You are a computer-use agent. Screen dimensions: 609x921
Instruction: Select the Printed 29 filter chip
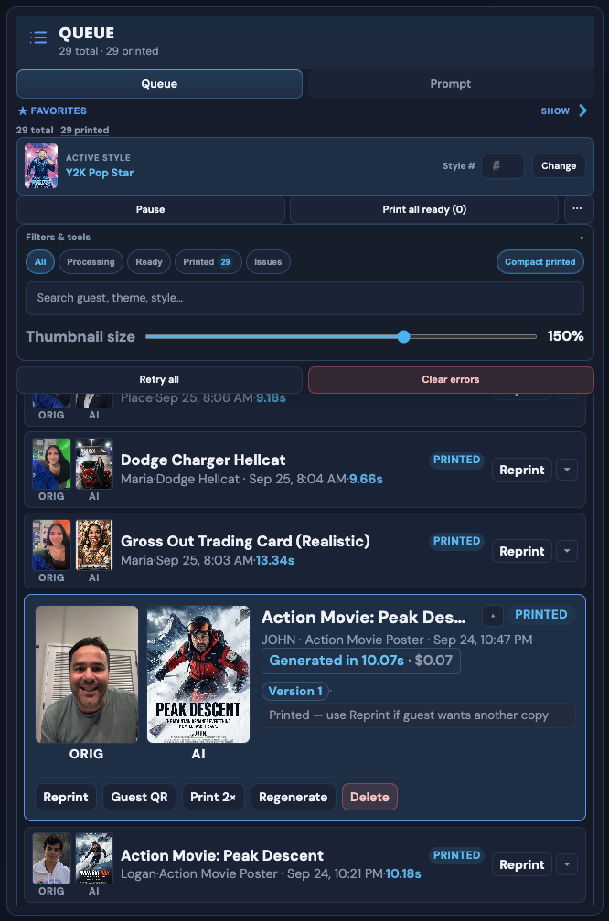[x=208, y=262]
